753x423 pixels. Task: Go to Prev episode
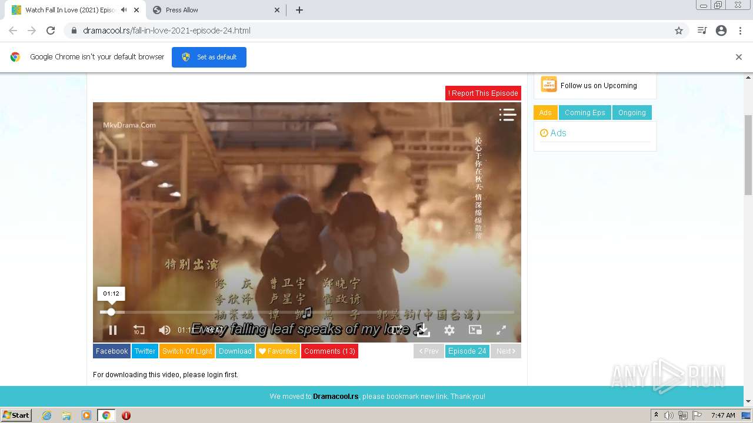click(x=429, y=351)
